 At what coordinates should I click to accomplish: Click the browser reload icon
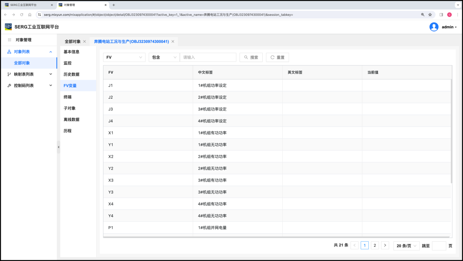click(x=22, y=15)
